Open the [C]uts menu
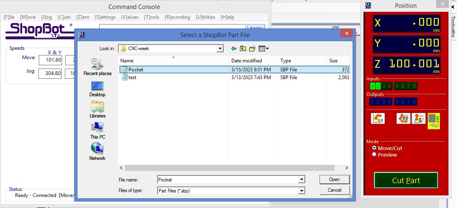The height and width of the screenshot is (208, 457). 64,17
